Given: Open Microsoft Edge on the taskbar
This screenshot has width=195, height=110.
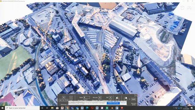Looking at the screenshot, I should pos(87,108).
